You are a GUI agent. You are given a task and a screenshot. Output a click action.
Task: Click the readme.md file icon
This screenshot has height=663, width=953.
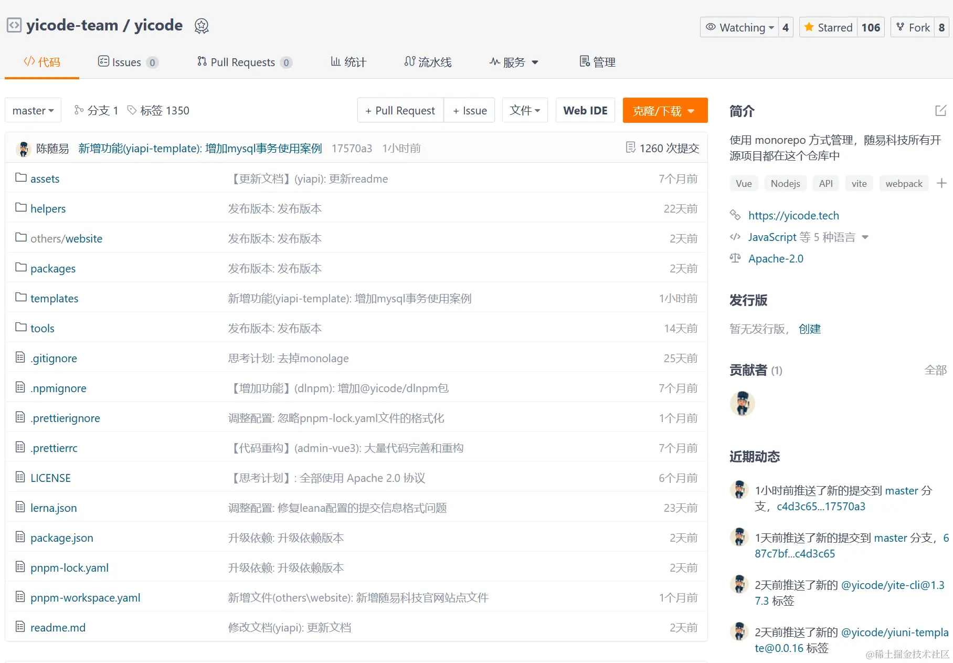pyautogui.click(x=20, y=627)
